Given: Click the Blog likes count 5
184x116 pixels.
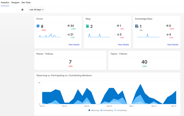Looking at the screenshot, I should (121, 34).
